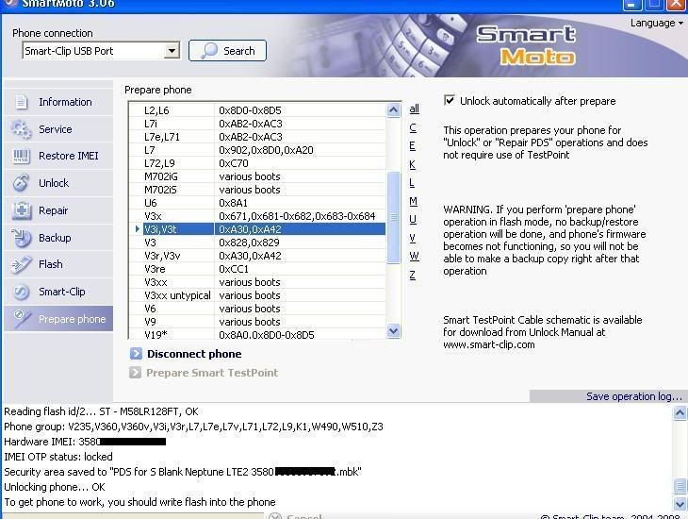This screenshot has width=688, height=519.
Task: Switch to the Backup section
Action: (x=58, y=238)
